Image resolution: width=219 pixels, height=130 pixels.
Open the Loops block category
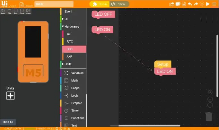coord(73,88)
